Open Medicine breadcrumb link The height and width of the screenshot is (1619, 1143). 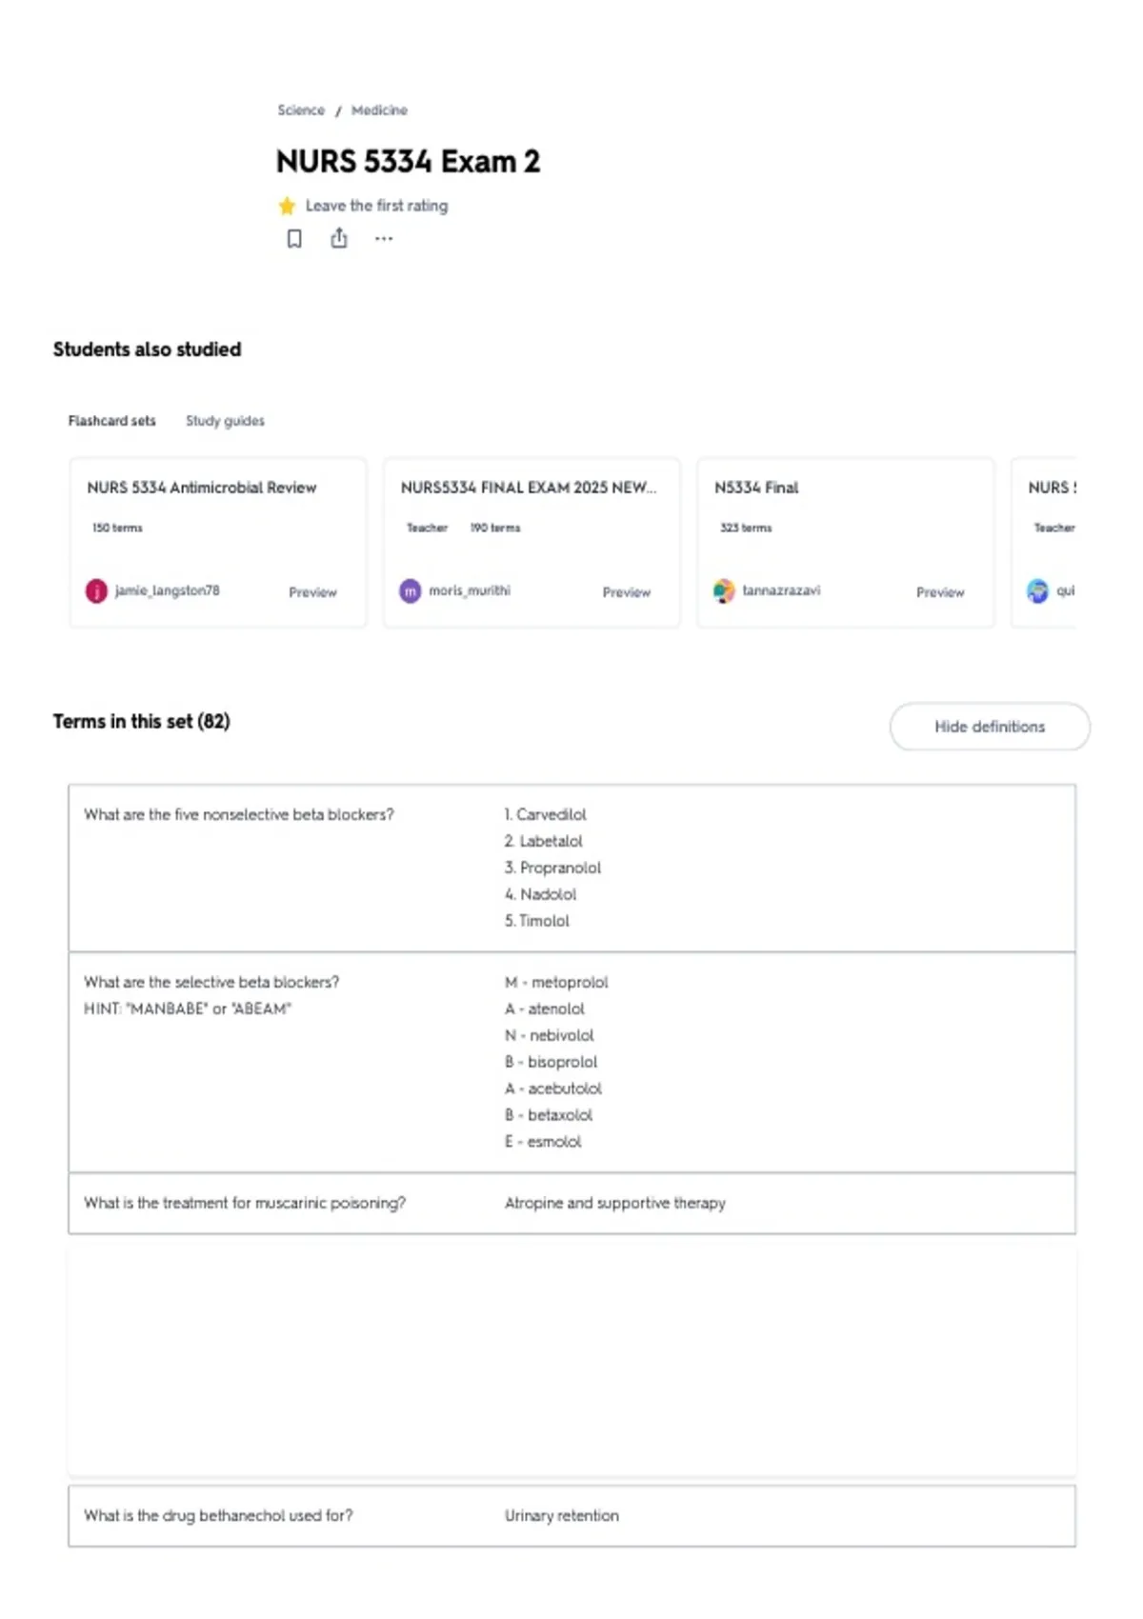tap(379, 110)
